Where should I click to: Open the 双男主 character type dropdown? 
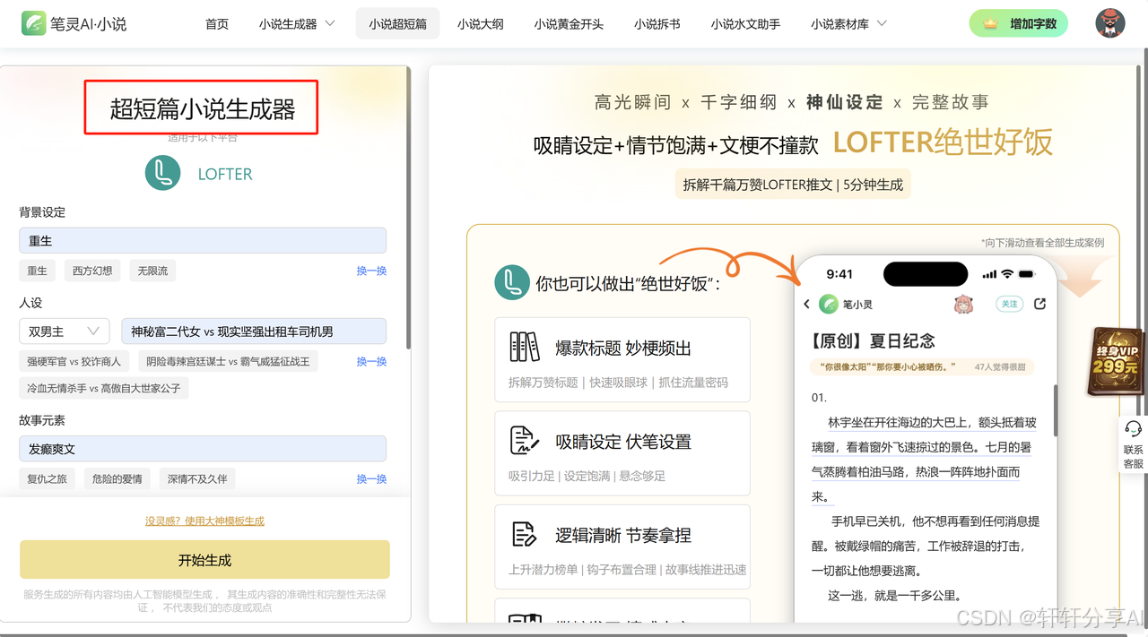point(65,331)
